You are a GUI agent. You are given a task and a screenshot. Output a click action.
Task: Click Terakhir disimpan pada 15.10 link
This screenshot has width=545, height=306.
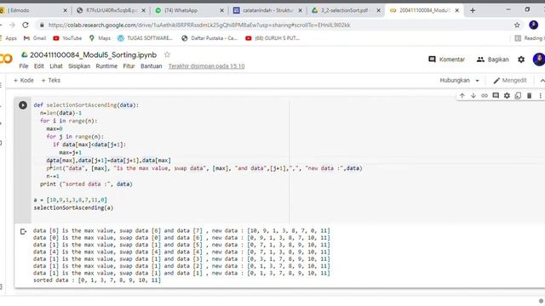coord(206,66)
